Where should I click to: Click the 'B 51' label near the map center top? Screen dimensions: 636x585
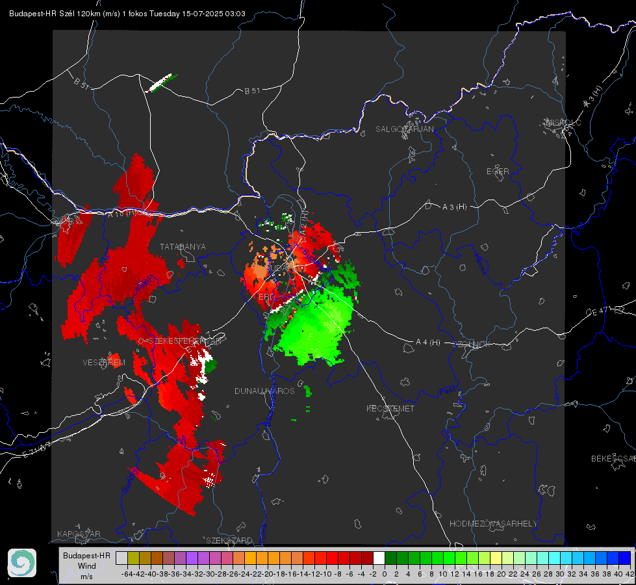coord(252,91)
